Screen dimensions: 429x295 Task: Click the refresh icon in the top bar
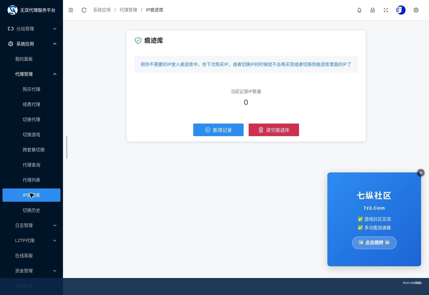coord(84,10)
